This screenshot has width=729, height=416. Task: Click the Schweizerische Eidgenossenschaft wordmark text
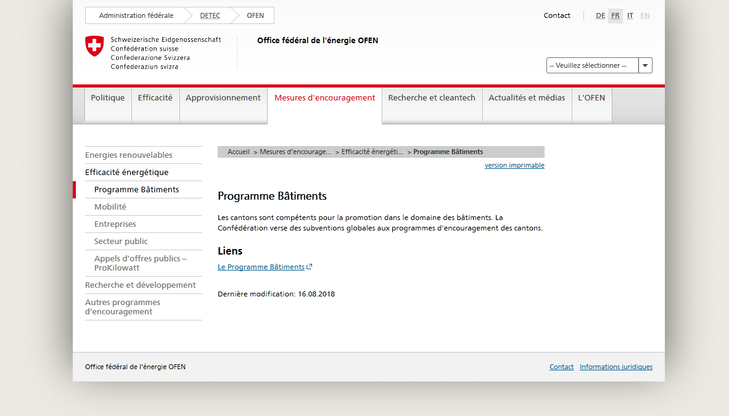tap(166, 39)
